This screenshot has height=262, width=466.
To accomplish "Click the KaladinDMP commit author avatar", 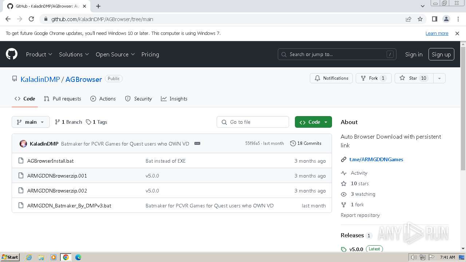I will (x=23, y=144).
